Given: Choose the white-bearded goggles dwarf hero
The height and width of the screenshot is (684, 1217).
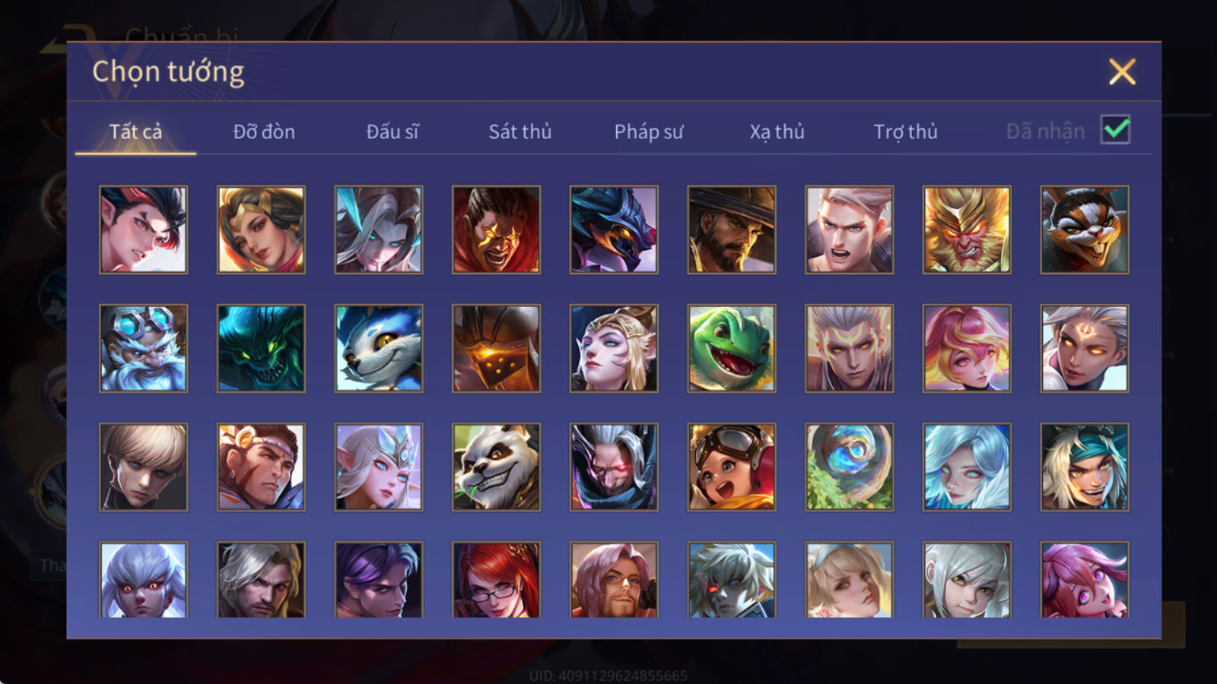Looking at the screenshot, I should (143, 348).
